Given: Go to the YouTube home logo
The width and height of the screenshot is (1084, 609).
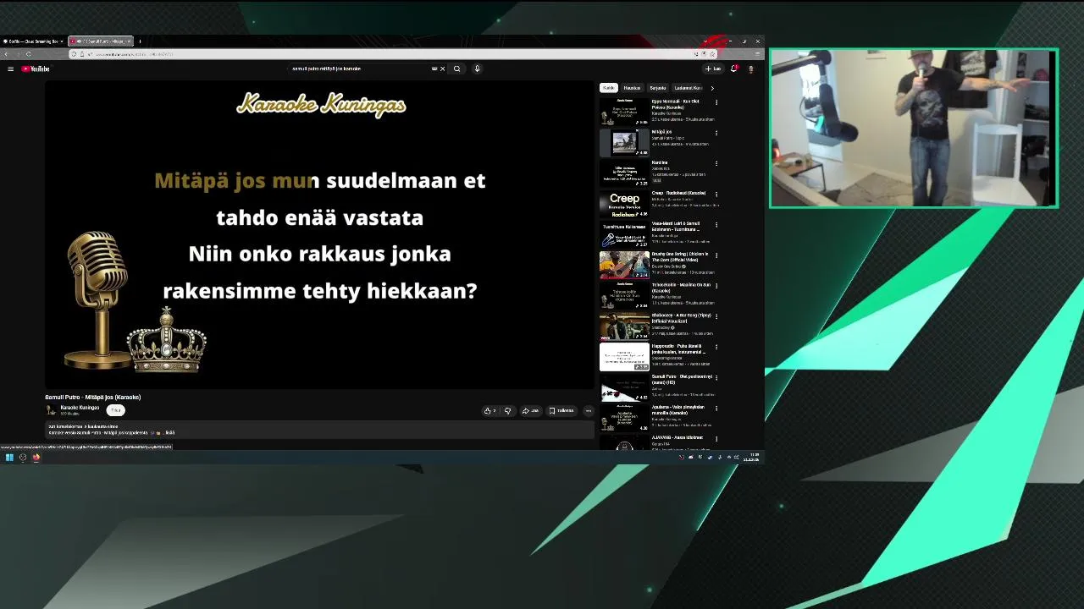Looking at the screenshot, I should [x=36, y=69].
